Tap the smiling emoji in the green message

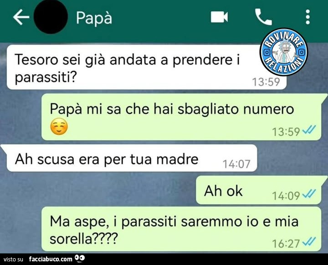click(x=59, y=127)
